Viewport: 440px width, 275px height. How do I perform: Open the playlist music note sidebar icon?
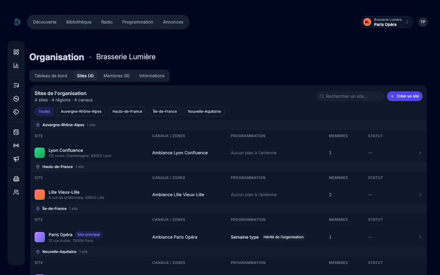[x=16, y=85]
